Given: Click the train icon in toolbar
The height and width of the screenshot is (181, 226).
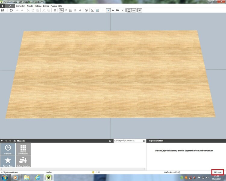Looking at the screenshot, I should coord(75,10).
